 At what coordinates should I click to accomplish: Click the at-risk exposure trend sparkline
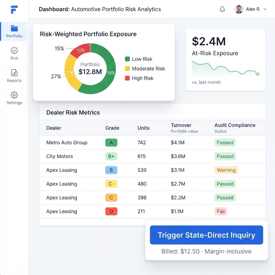click(225, 68)
